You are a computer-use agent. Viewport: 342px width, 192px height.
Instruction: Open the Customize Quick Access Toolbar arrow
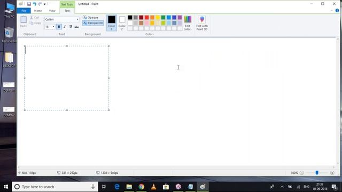coord(45,4)
